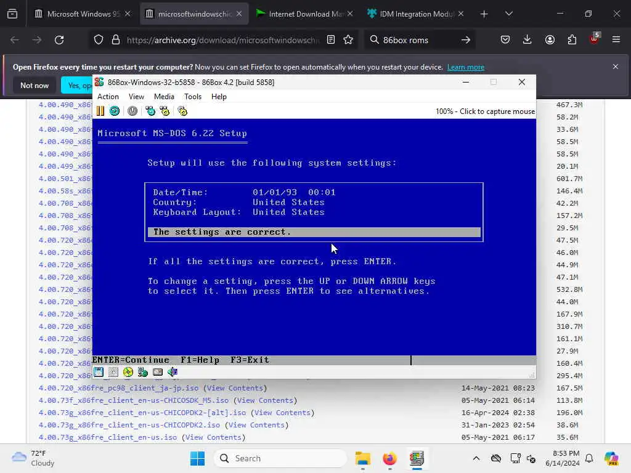
Task: Click the taskbar Search box
Action: coord(280,458)
